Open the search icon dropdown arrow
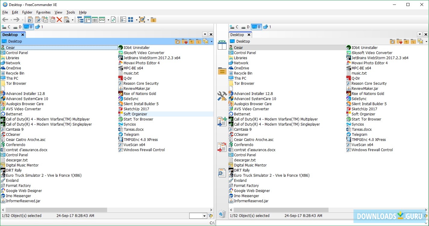The height and width of the screenshot is (226, 429). point(73,20)
